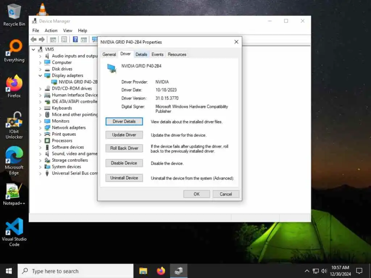Collapse the Display adapters node

click(x=40, y=76)
